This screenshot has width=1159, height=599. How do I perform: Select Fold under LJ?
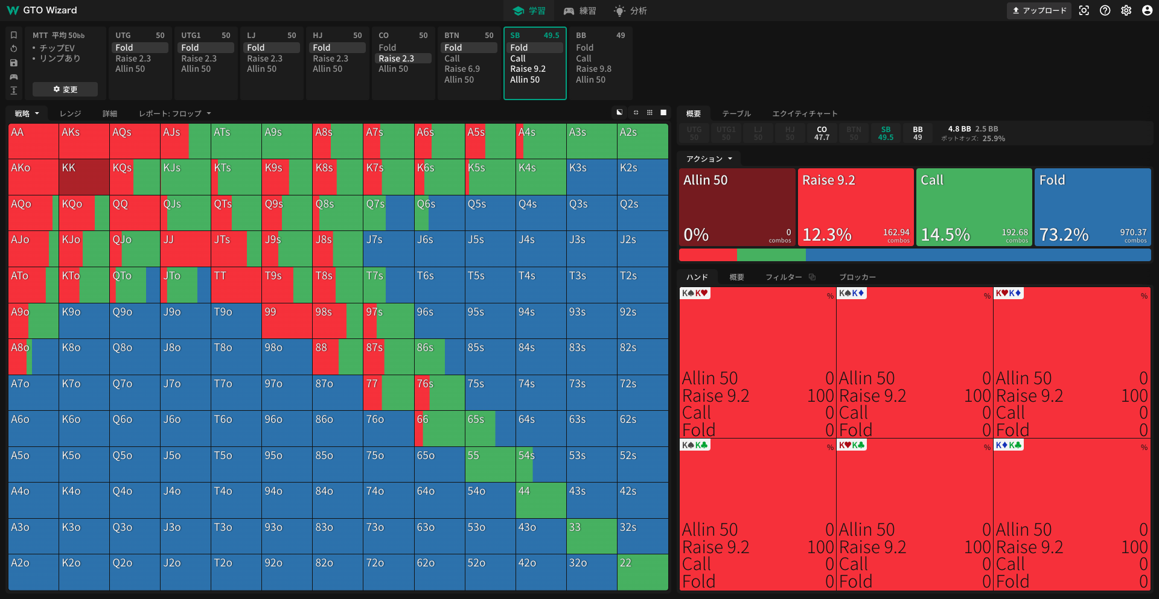click(272, 48)
